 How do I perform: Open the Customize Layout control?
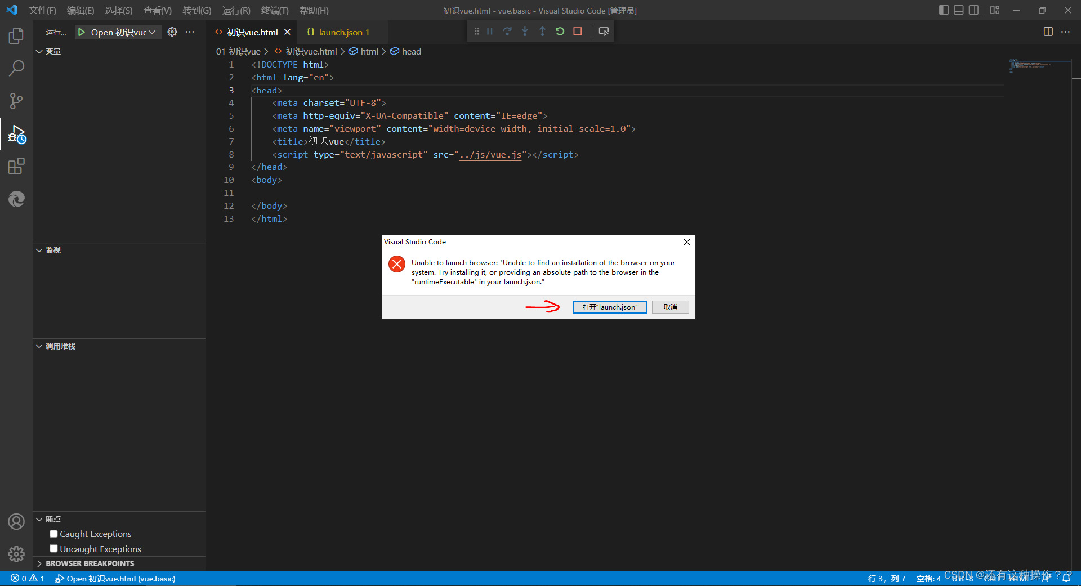tap(995, 10)
